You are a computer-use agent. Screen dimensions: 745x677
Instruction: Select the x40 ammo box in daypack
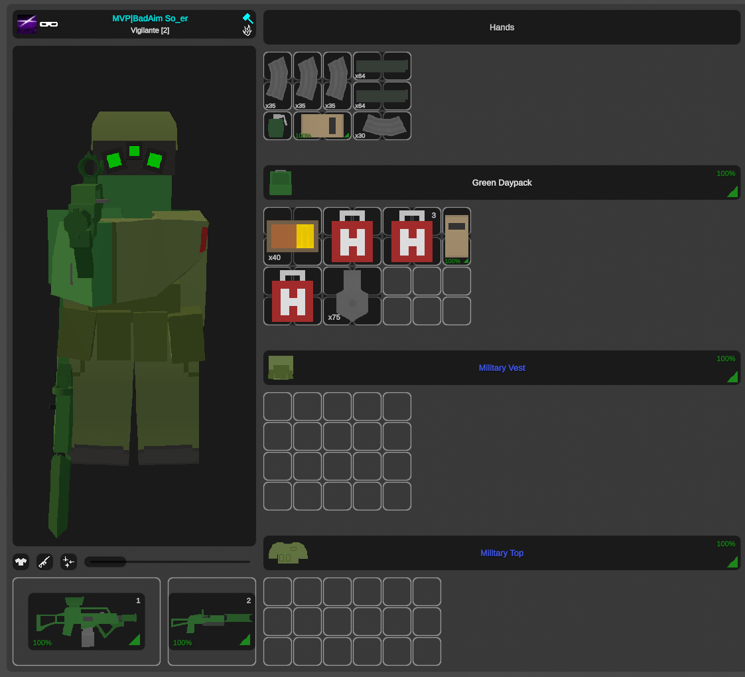click(x=292, y=236)
